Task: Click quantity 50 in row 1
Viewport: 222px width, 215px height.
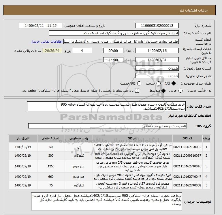Action: click(x=51, y=147)
